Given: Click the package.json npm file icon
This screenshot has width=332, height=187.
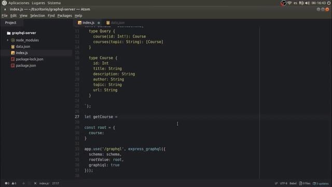Looking at the screenshot, I should [x=13, y=65].
